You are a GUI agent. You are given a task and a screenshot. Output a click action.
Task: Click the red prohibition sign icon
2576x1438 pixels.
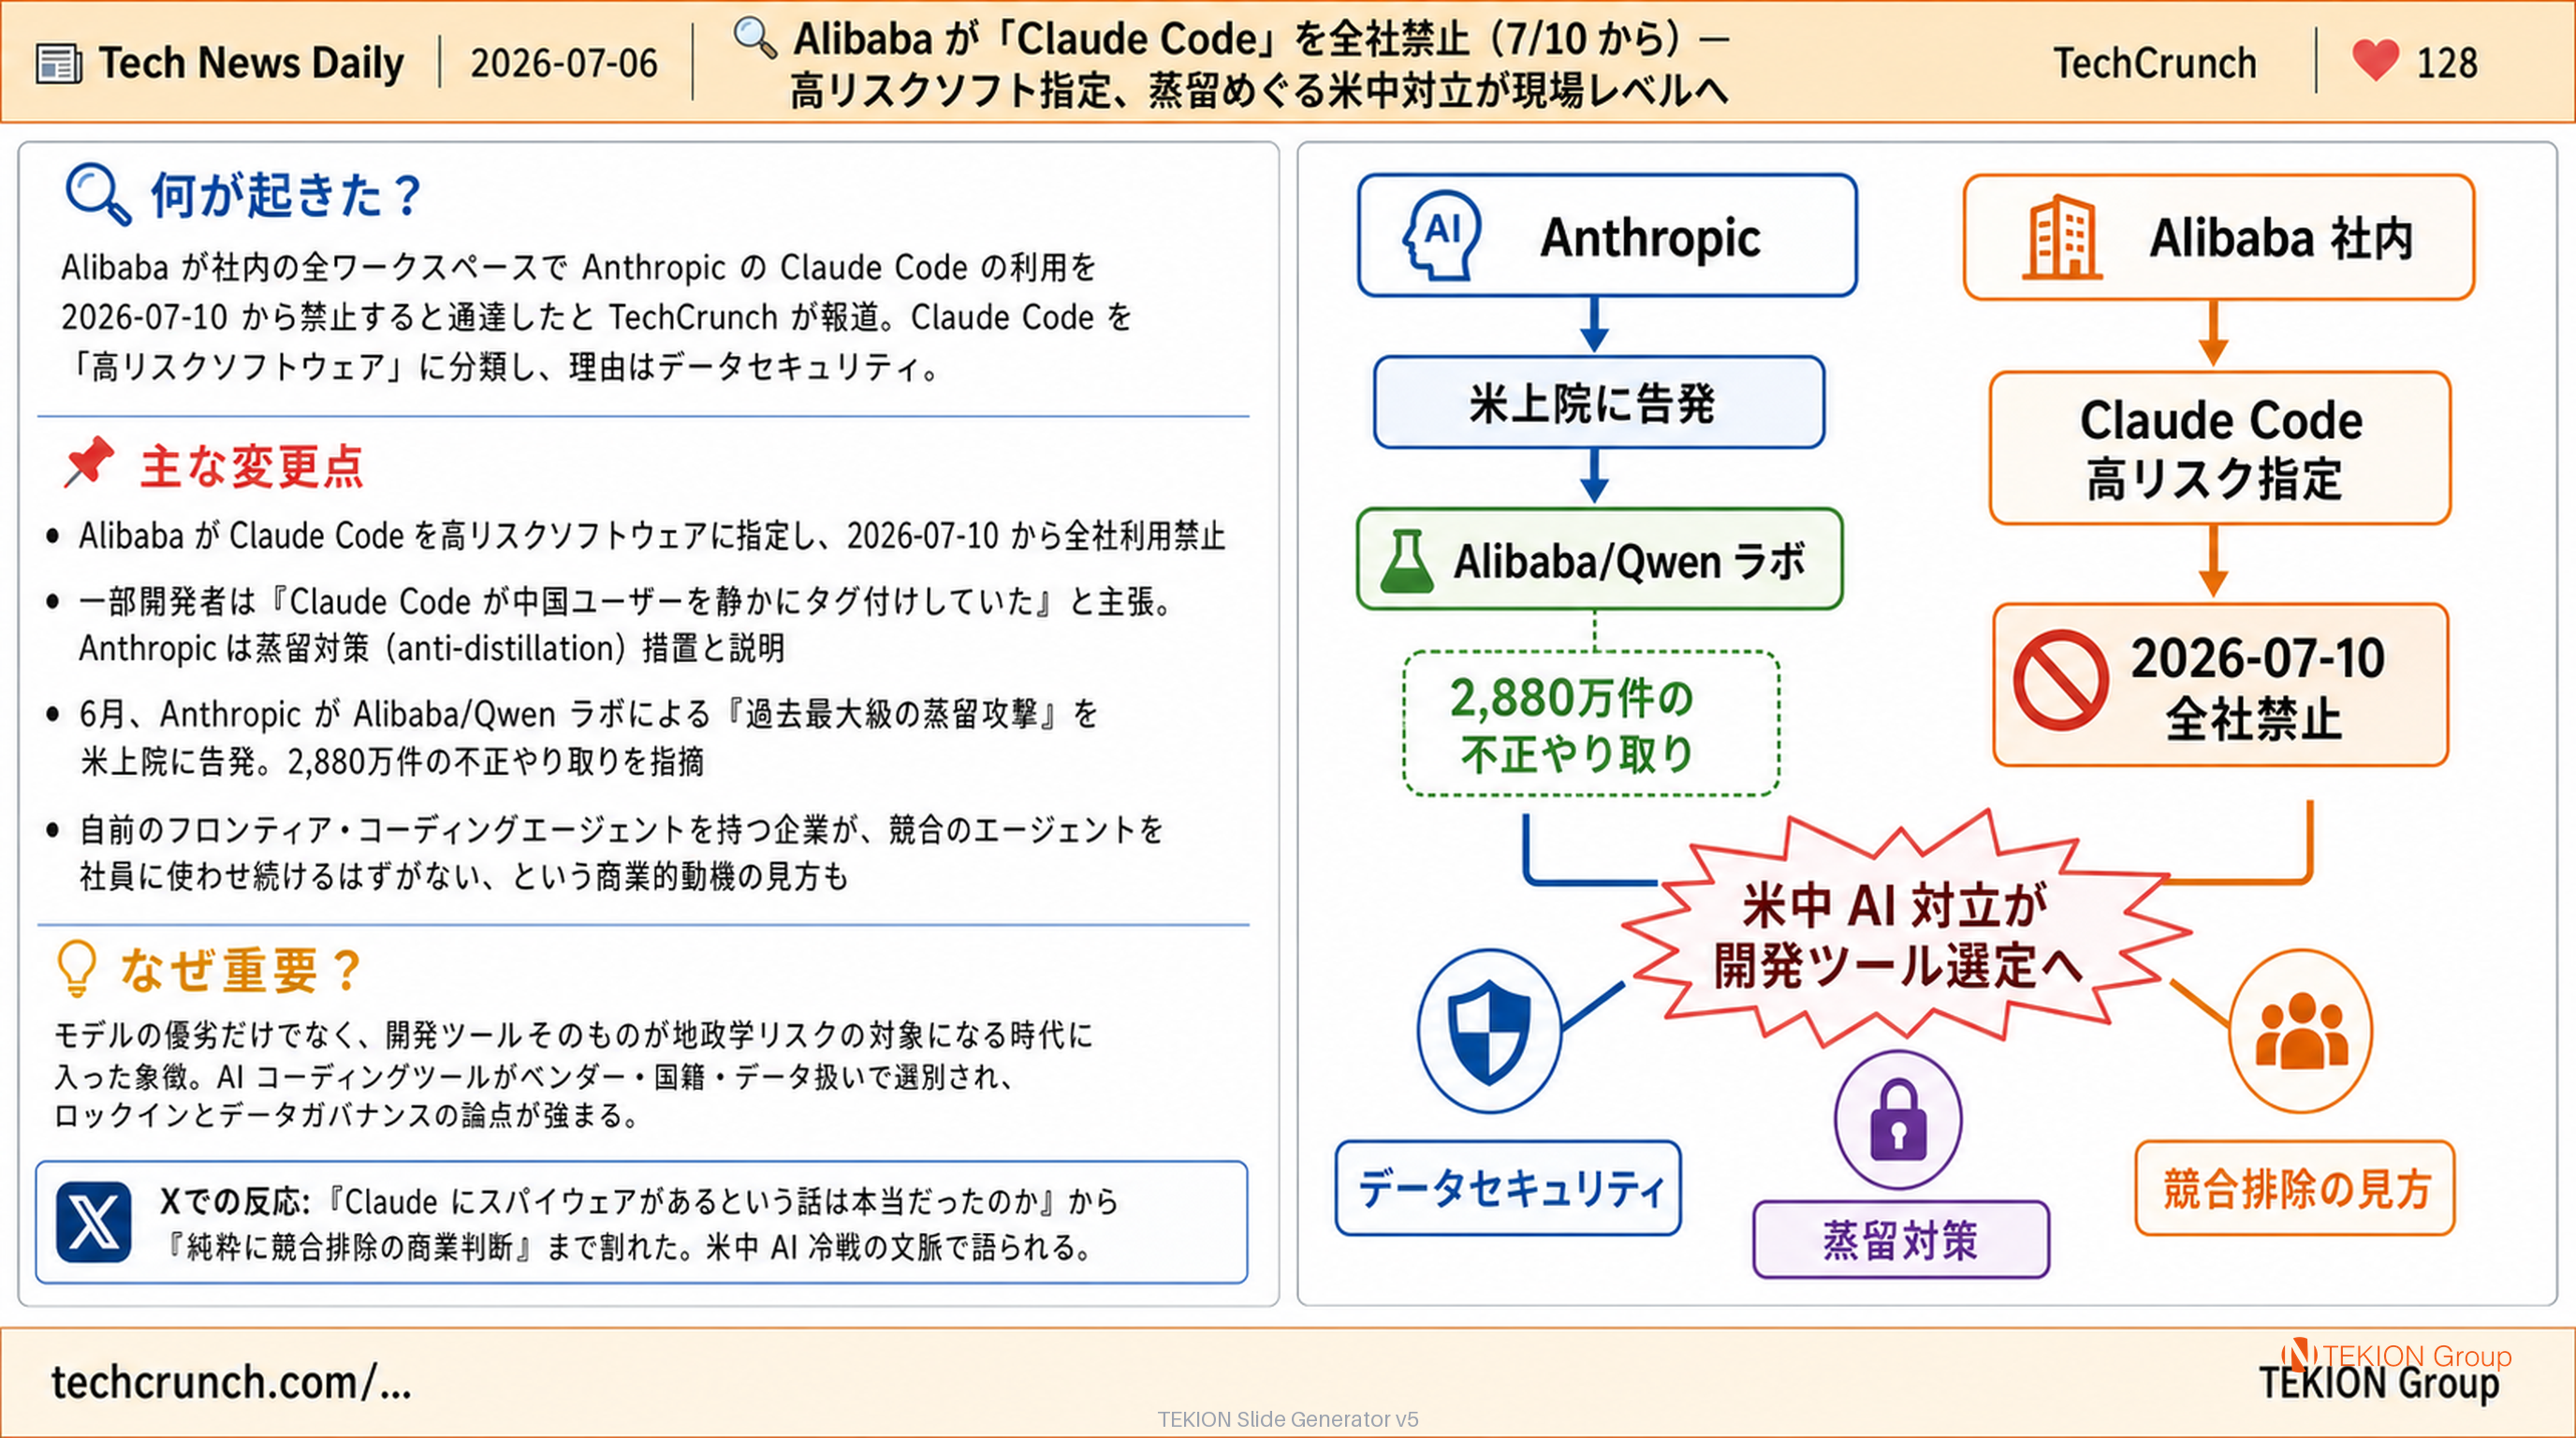2061,680
